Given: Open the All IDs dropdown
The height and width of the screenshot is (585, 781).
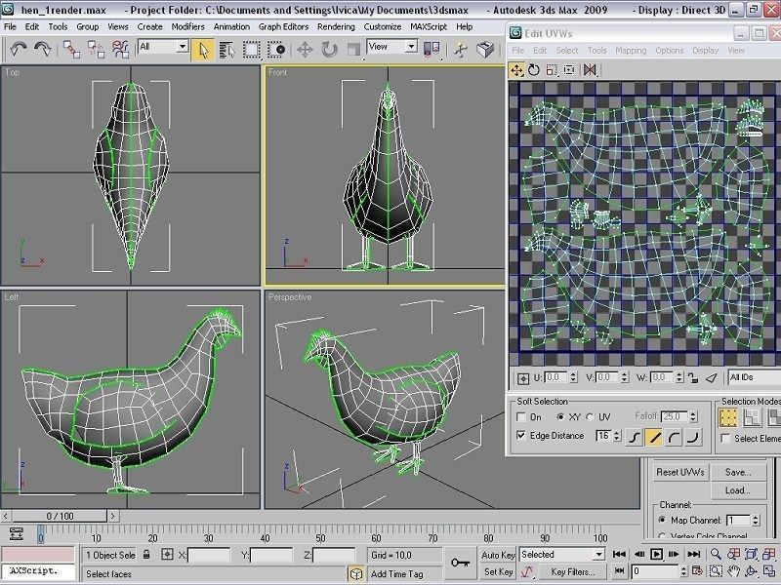Looking at the screenshot, I should [754, 377].
